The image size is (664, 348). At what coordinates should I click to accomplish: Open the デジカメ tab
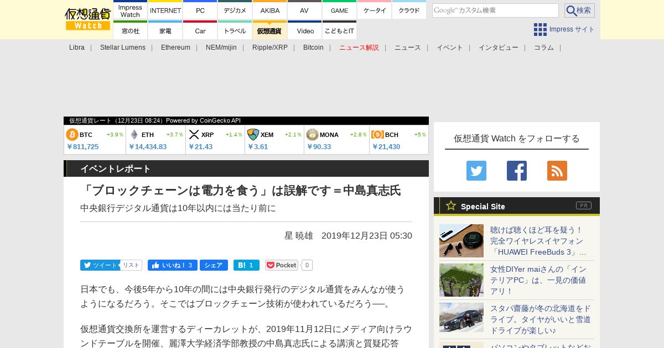click(235, 10)
